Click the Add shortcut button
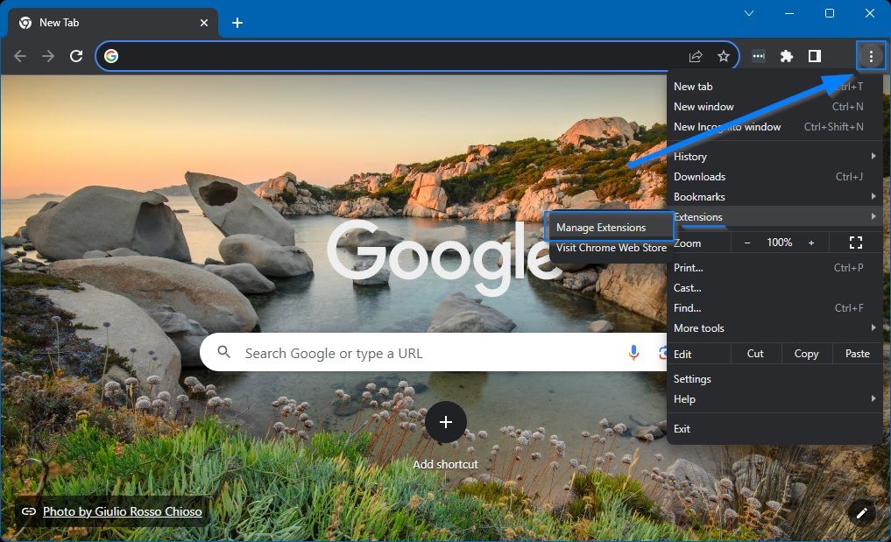The image size is (891, 542). (x=445, y=422)
